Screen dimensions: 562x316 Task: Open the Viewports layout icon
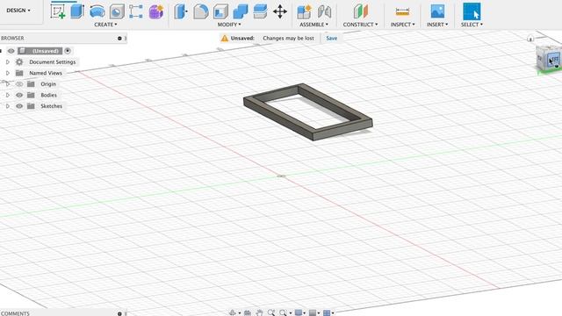(327, 312)
